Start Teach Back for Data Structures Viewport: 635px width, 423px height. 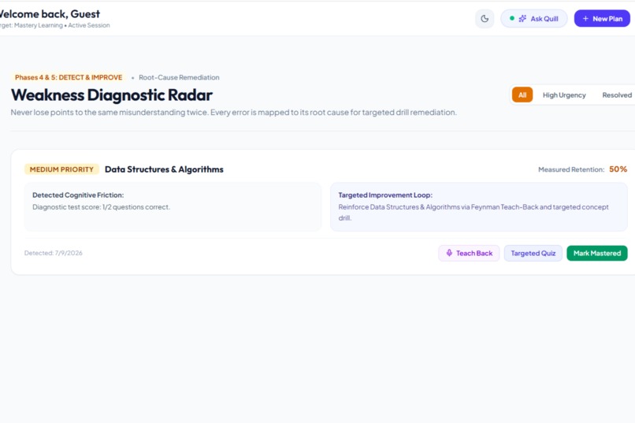469,254
